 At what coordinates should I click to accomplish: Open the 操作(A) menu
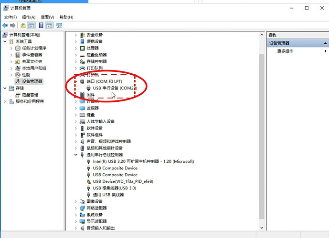[29, 17]
